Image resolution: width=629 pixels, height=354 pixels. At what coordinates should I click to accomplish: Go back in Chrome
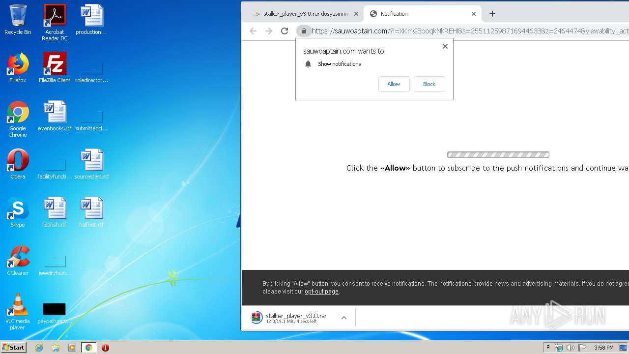coord(253,31)
